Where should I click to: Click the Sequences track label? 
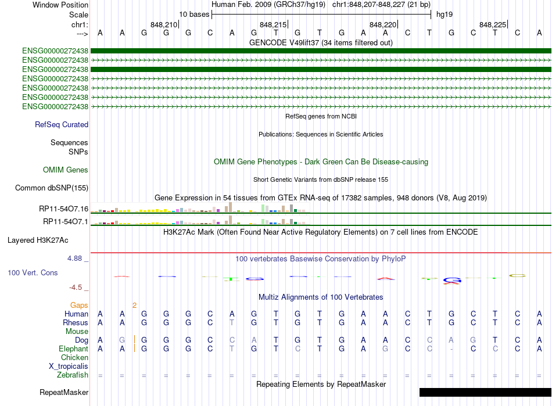(69, 142)
